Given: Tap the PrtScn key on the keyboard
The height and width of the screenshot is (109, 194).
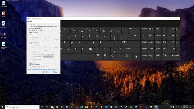Looking at the screenshot, I should [144, 50].
